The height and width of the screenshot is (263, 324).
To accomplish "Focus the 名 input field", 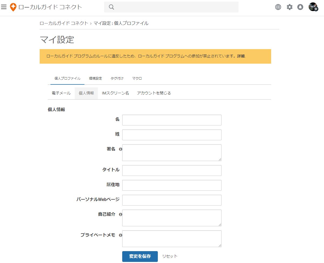I will click(172, 120).
